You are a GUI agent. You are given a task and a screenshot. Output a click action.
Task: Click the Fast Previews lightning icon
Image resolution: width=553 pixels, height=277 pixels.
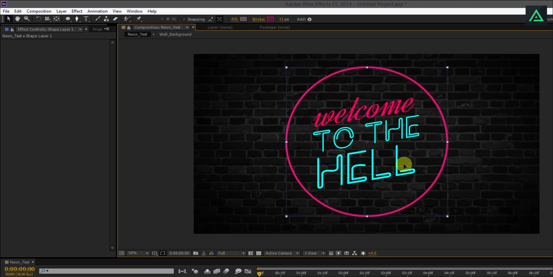339,253
